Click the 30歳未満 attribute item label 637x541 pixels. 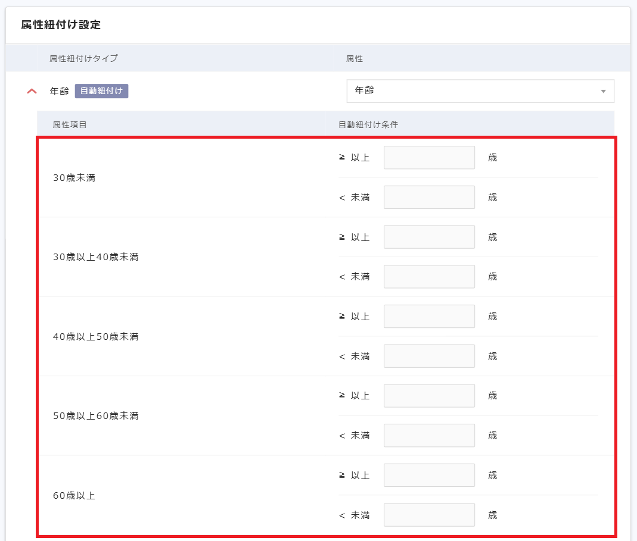74,177
